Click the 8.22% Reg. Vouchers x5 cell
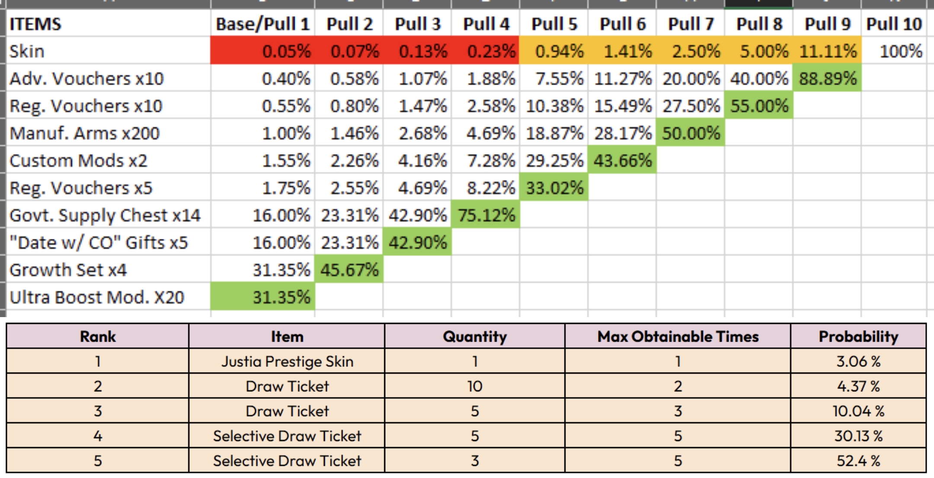The image size is (934, 478). tap(486, 187)
